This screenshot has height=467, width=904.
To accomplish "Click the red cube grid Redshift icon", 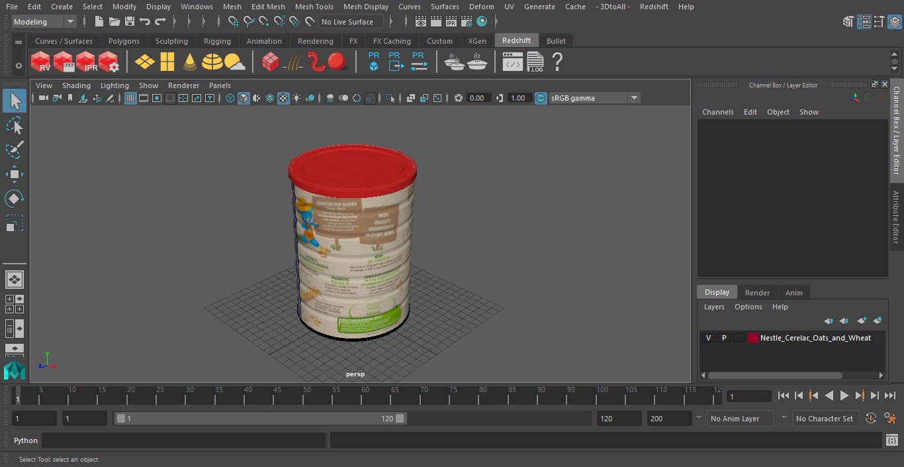I will pyautogui.click(x=270, y=62).
